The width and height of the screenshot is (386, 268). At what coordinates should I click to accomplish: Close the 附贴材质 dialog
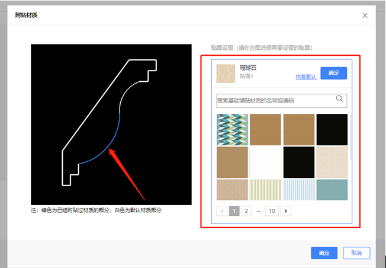(365, 15)
